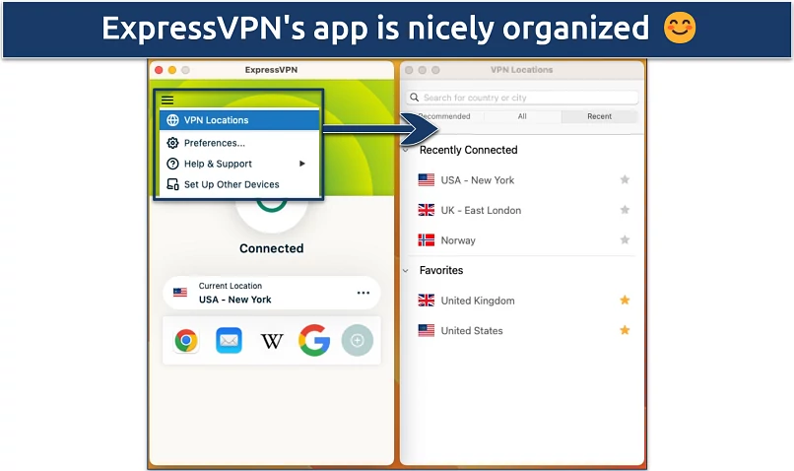Choose Set Up Other Devices entry
Image resolution: width=794 pixels, height=471 pixels.
(239, 184)
